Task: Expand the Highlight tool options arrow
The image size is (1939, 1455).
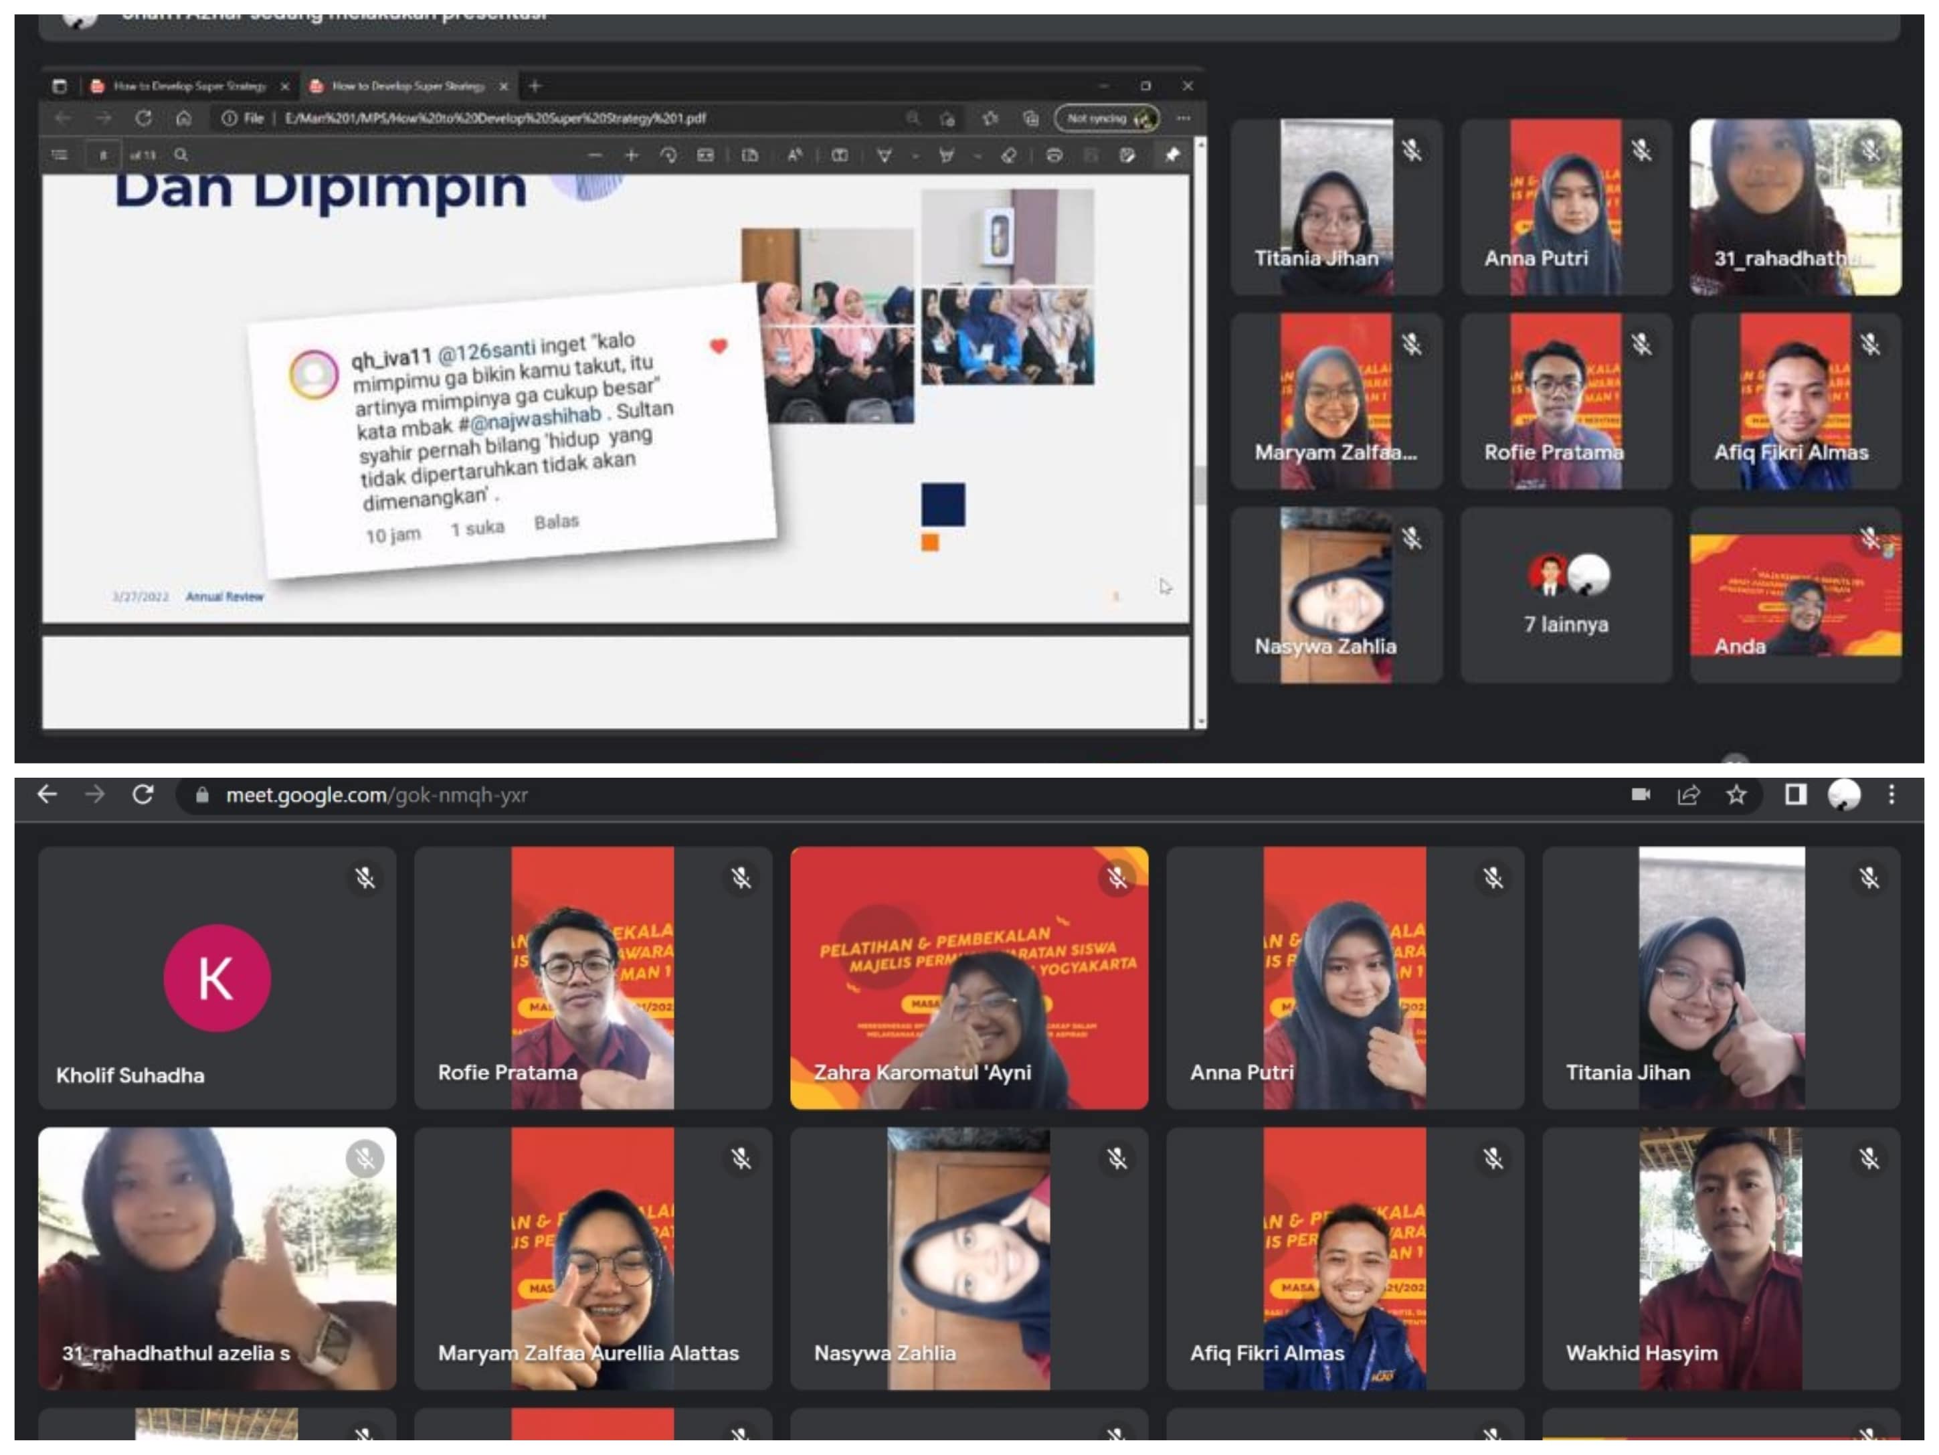Action: point(978,156)
